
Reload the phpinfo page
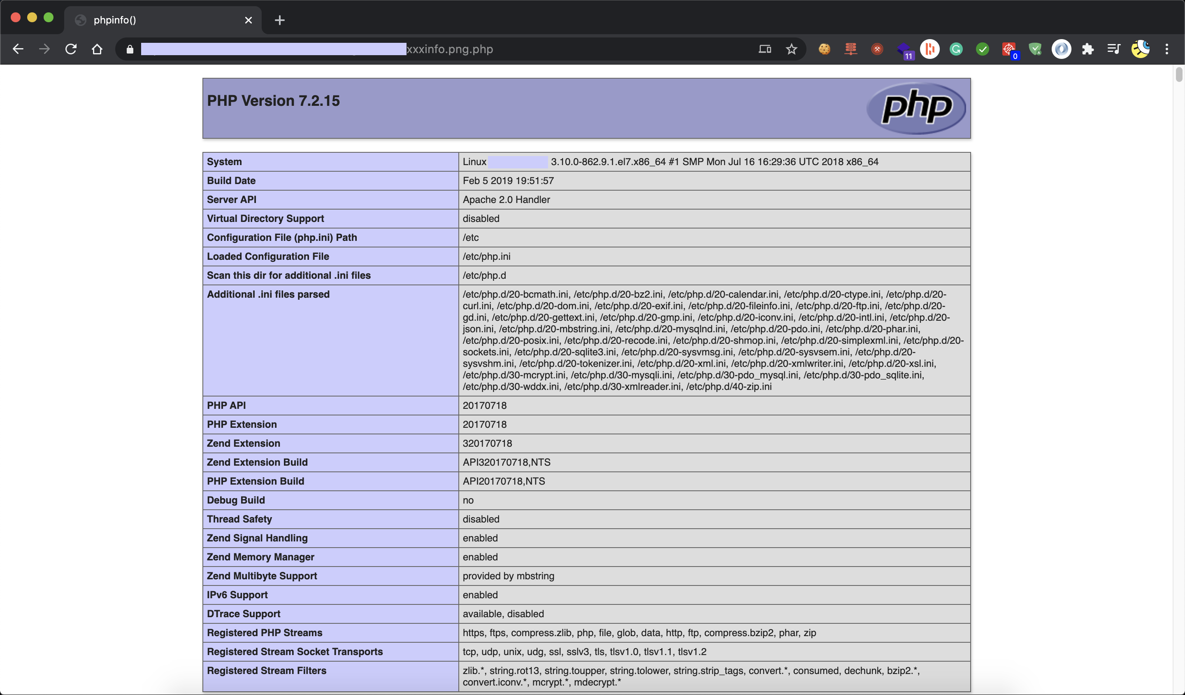pyautogui.click(x=70, y=49)
